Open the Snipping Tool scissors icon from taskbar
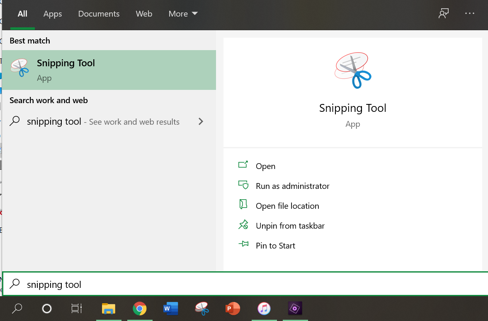Screen dimensions: 488x321 coord(202,309)
